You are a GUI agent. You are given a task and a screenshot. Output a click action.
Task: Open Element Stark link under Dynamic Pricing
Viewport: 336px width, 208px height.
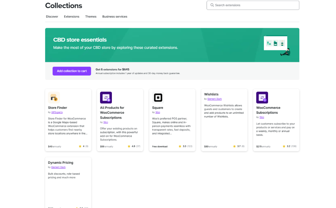(58, 167)
